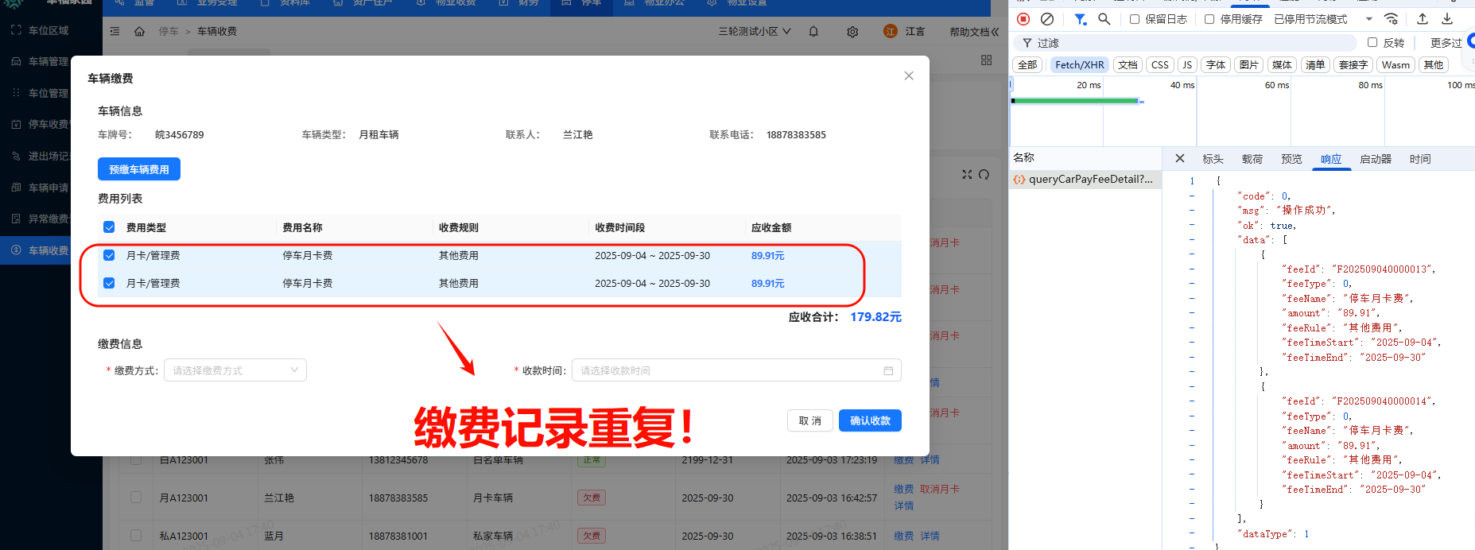Screen dimensions: 1475x550
Task: Switch to the 预览 tab
Action: (x=1291, y=159)
